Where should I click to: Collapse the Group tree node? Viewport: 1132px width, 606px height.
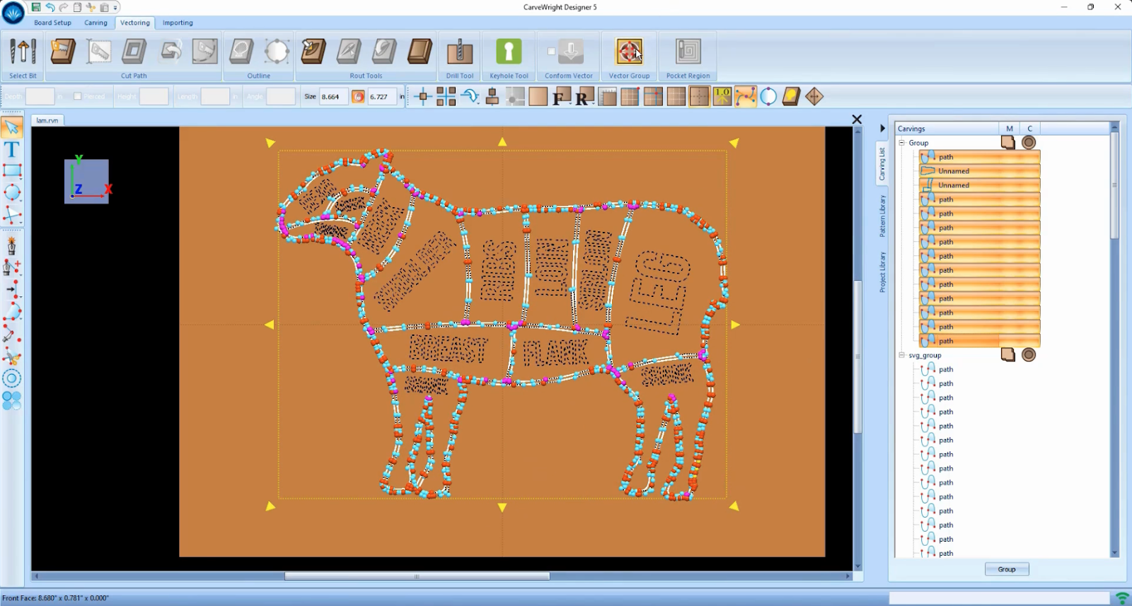902,143
